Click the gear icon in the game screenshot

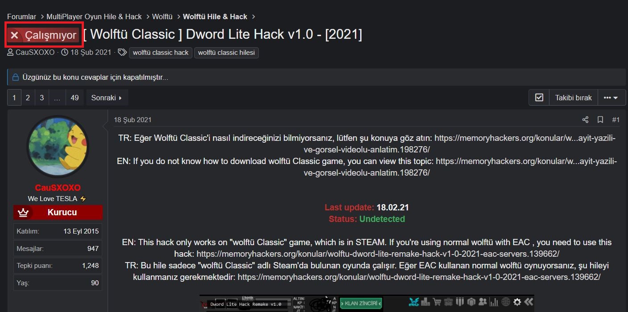coord(517,302)
